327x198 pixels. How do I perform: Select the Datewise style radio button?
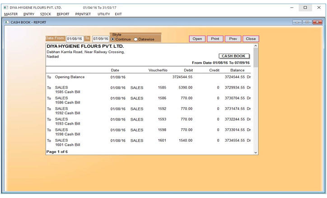pyautogui.click(x=135, y=39)
